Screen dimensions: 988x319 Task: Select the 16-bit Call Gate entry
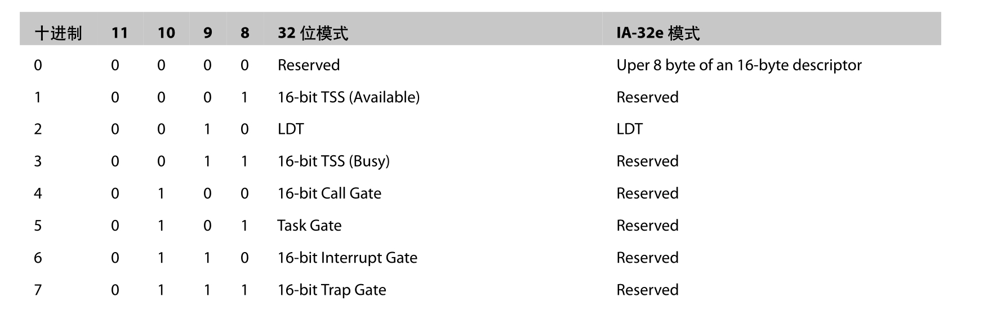pyautogui.click(x=329, y=194)
